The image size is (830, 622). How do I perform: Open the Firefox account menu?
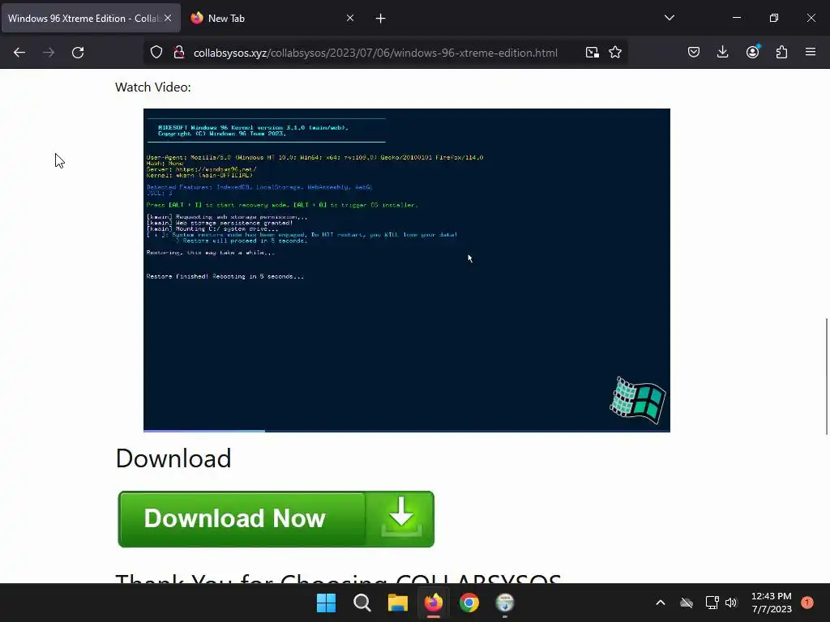point(752,53)
